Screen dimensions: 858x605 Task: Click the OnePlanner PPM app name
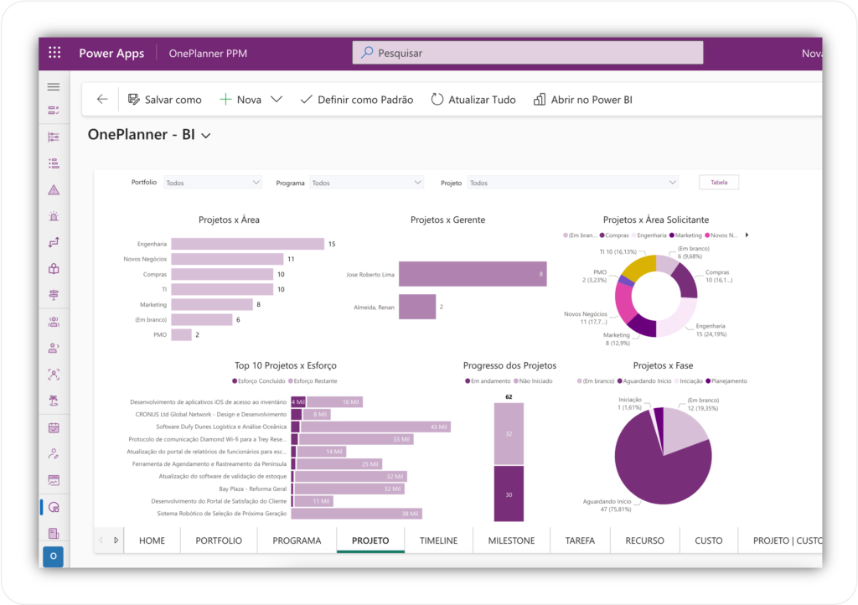coord(208,53)
